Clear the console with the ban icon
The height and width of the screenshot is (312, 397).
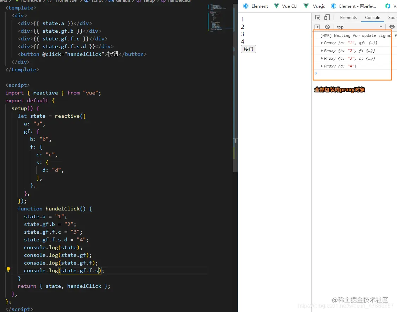pyautogui.click(x=327, y=27)
